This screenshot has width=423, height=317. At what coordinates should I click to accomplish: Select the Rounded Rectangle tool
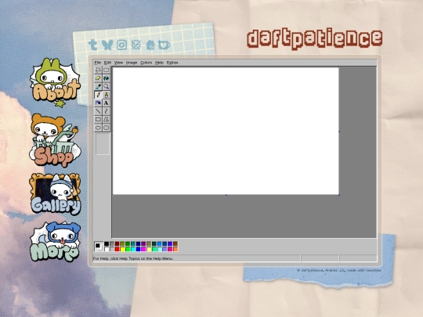(x=106, y=128)
